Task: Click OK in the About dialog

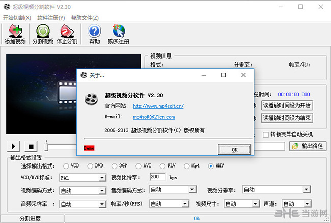Action: click(235, 150)
